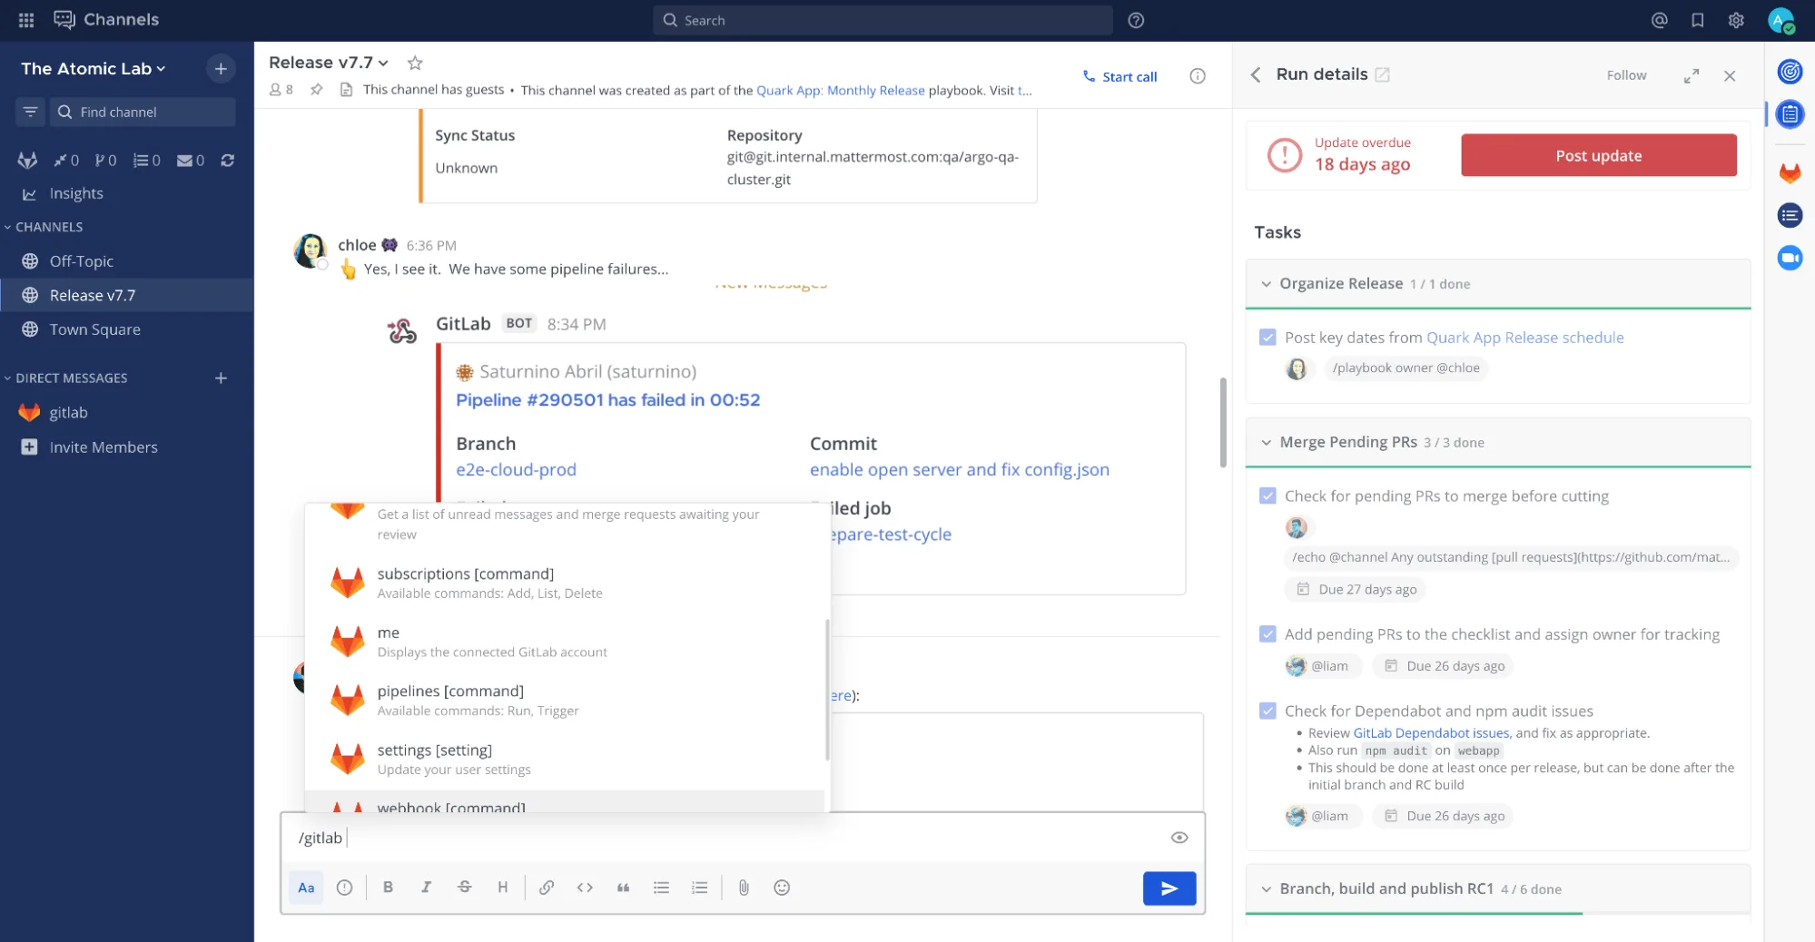1815x942 pixels.
Task: Open the help icon beside Search
Action: coord(1136,20)
